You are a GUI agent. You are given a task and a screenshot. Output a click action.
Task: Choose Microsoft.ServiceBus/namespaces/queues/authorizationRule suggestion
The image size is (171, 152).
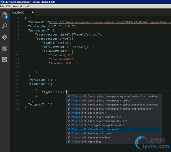coord(114,96)
